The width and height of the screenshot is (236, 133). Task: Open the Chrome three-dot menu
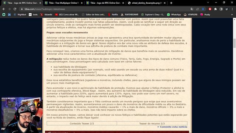[x=232, y=9]
